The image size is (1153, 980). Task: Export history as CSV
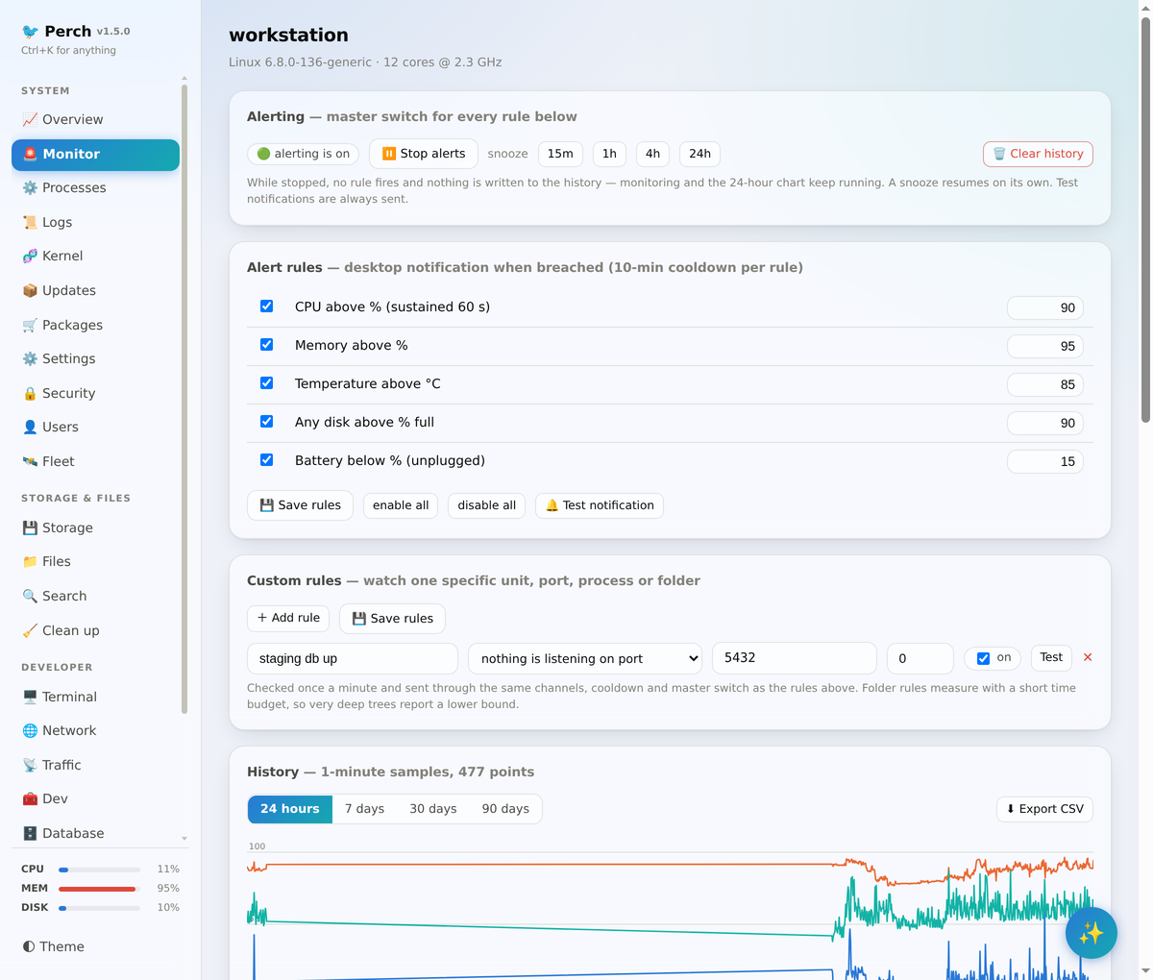click(1044, 809)
